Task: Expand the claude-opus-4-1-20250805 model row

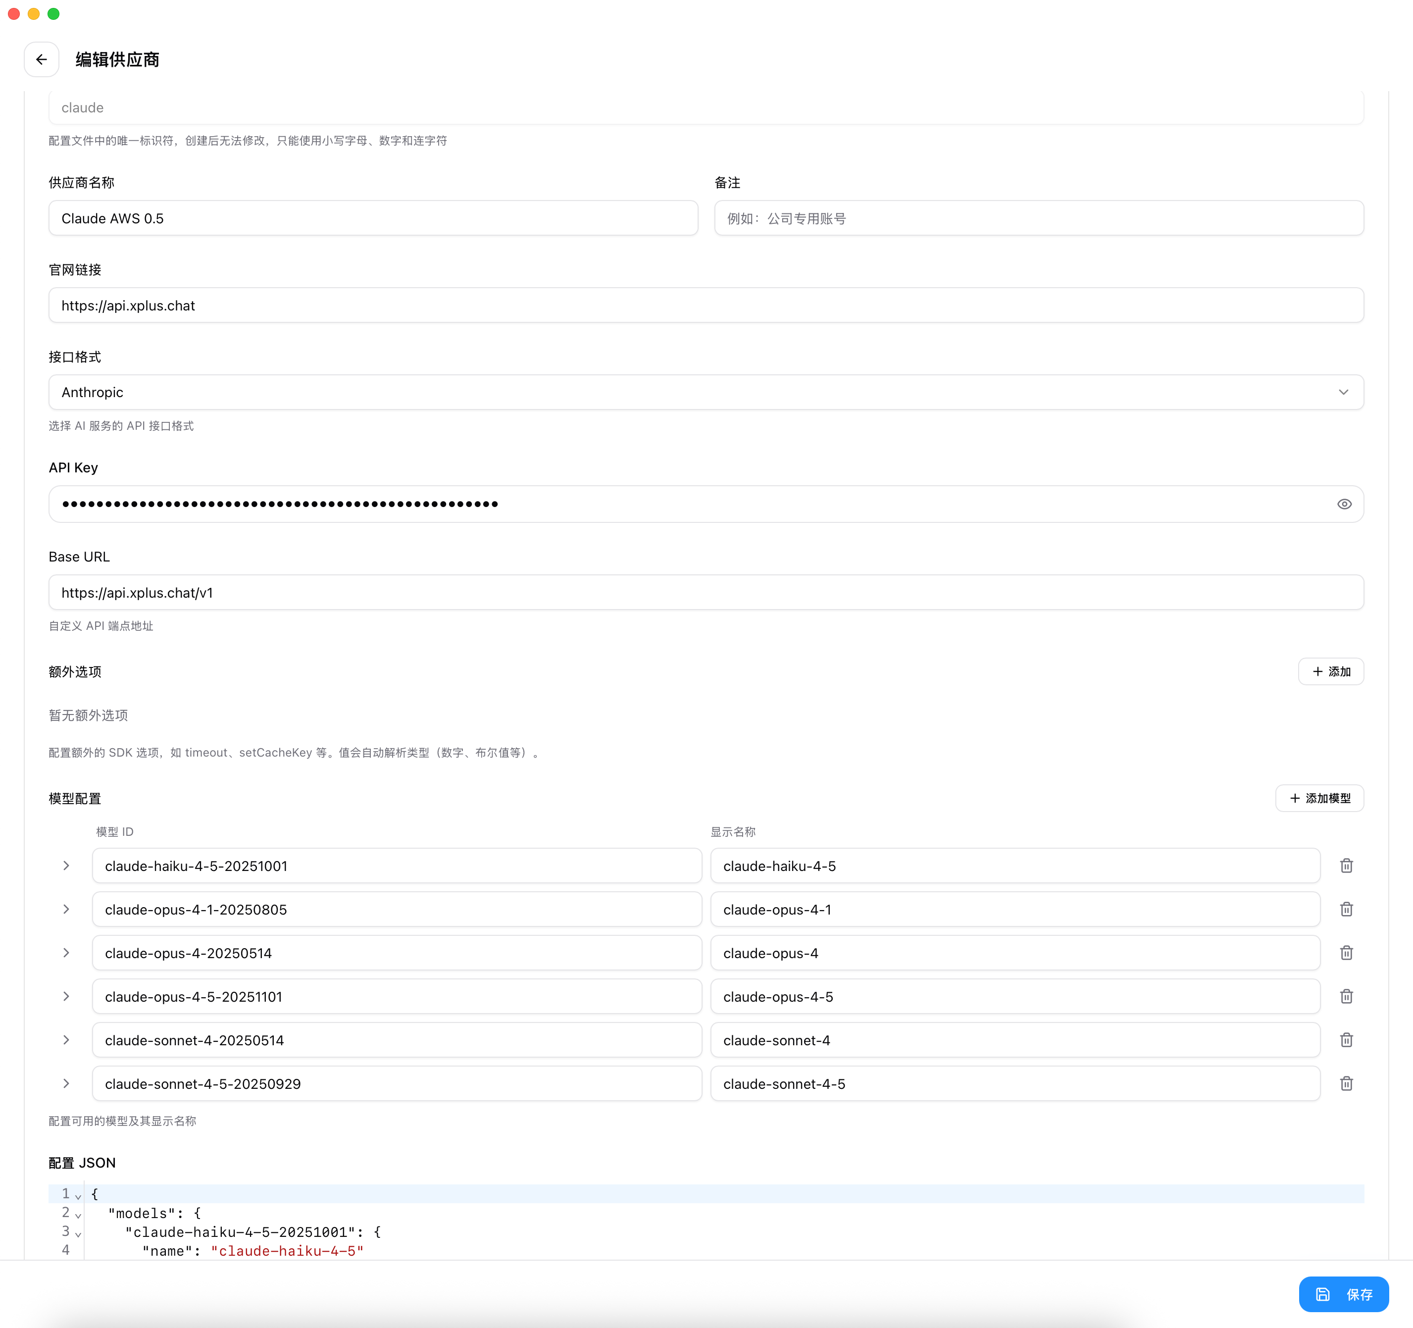Action: pos(66,909)
